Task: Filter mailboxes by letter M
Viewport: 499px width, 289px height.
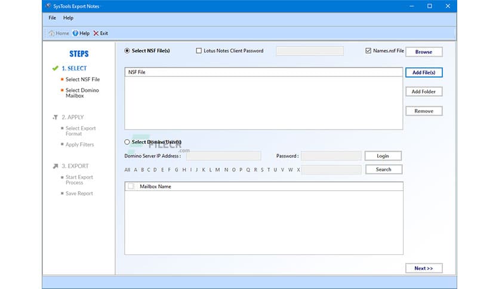Action: pos(217,170)
